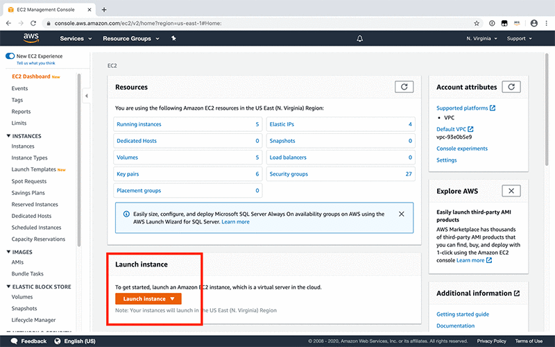Open the browser profile avatar icon
Screen dimensions: 555x347
pos(533,24)
